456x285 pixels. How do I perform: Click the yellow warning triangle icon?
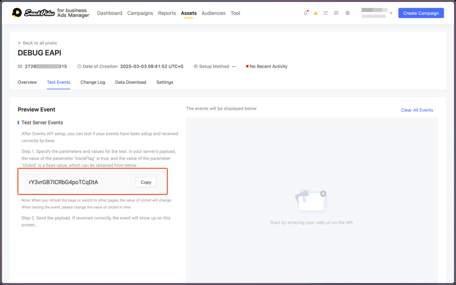316,13
